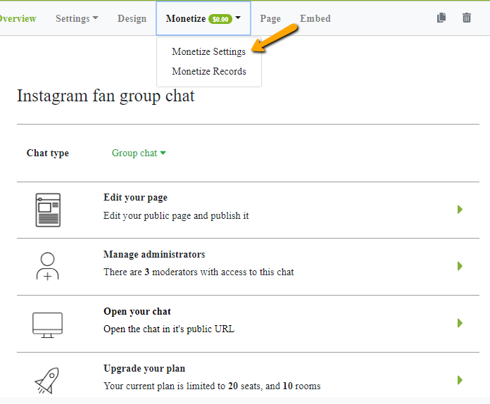The height and width of the screenshot is (404, 490).
Task: Select Monetize Records from the menu
Action: (208, 72)
